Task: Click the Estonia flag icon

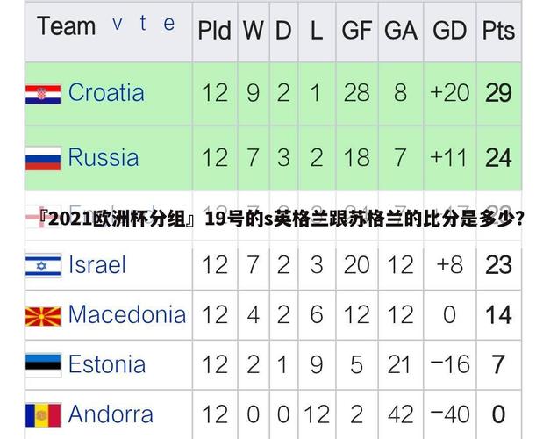Action: (x=43, y=365)
